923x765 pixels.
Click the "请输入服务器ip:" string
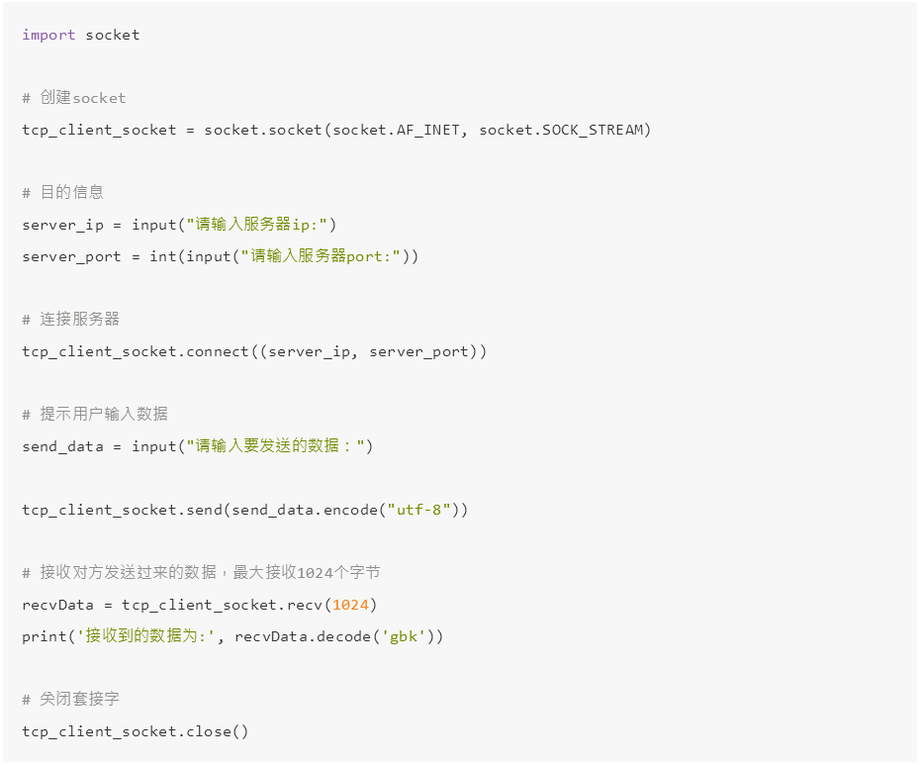point(256,225)
